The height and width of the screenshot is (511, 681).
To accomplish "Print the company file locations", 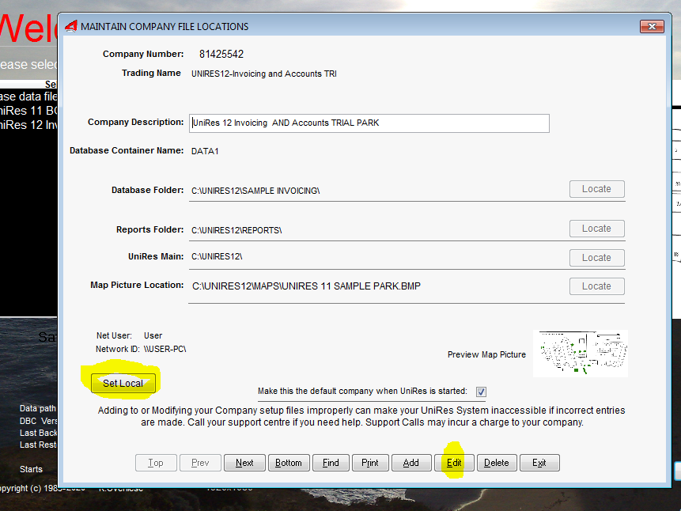I will 370,463.
